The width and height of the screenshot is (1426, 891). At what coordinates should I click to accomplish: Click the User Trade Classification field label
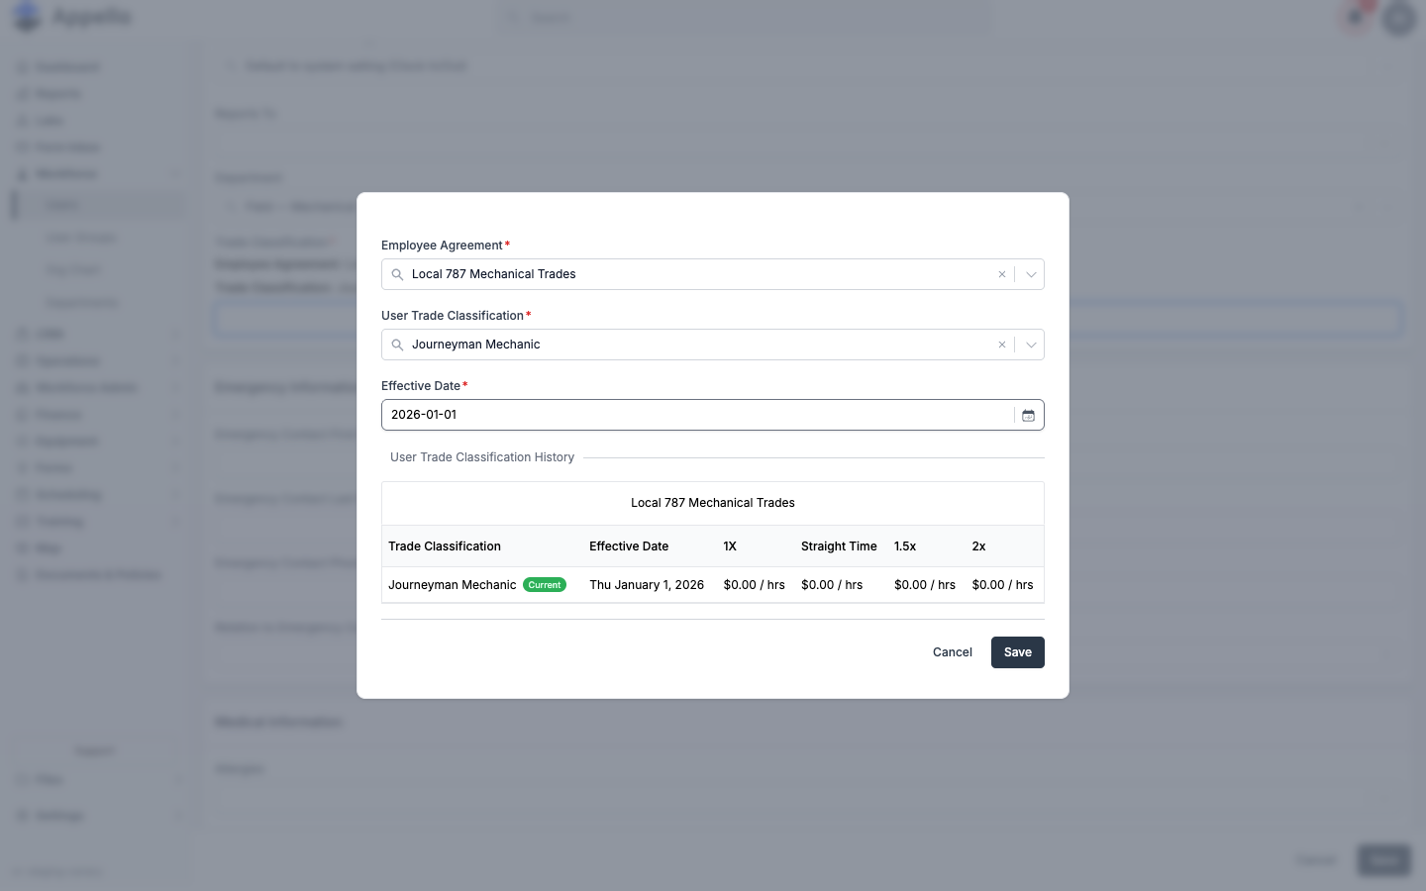pos(453,316)
